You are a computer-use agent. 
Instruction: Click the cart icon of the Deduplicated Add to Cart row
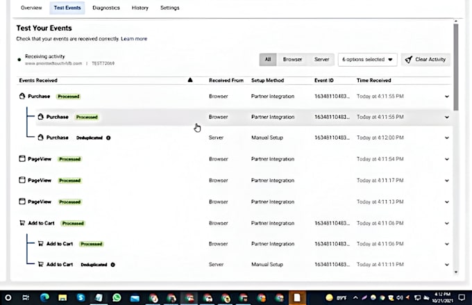pyautogui.click(x=41, y=264)
